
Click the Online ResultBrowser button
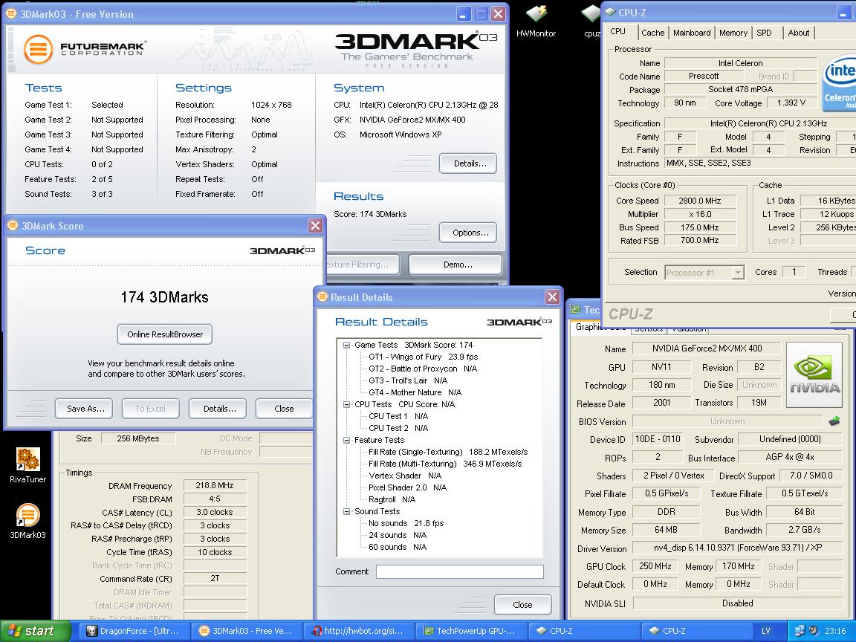coord(165,334)
